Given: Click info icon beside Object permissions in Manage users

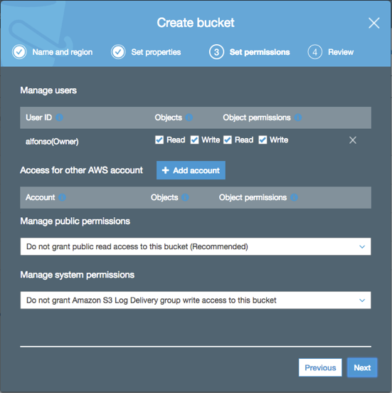Looking at the screenshot, I should 298,117.
